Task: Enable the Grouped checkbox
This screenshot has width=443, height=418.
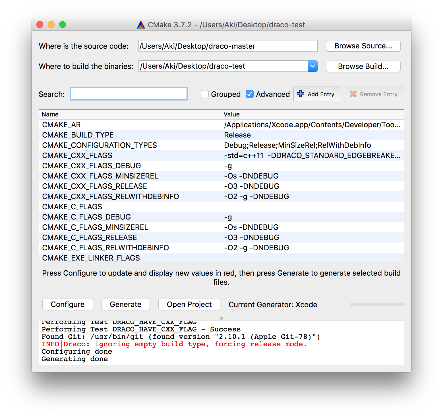Action: (205, 94)
